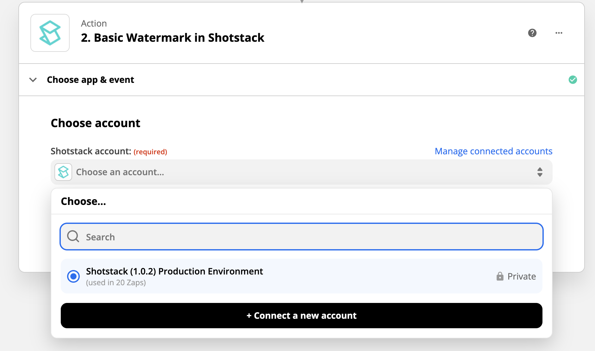The image size is (595, 351).
Task: Click the Private lock icon
Action: pyautogui.click(x=500, y=276)
